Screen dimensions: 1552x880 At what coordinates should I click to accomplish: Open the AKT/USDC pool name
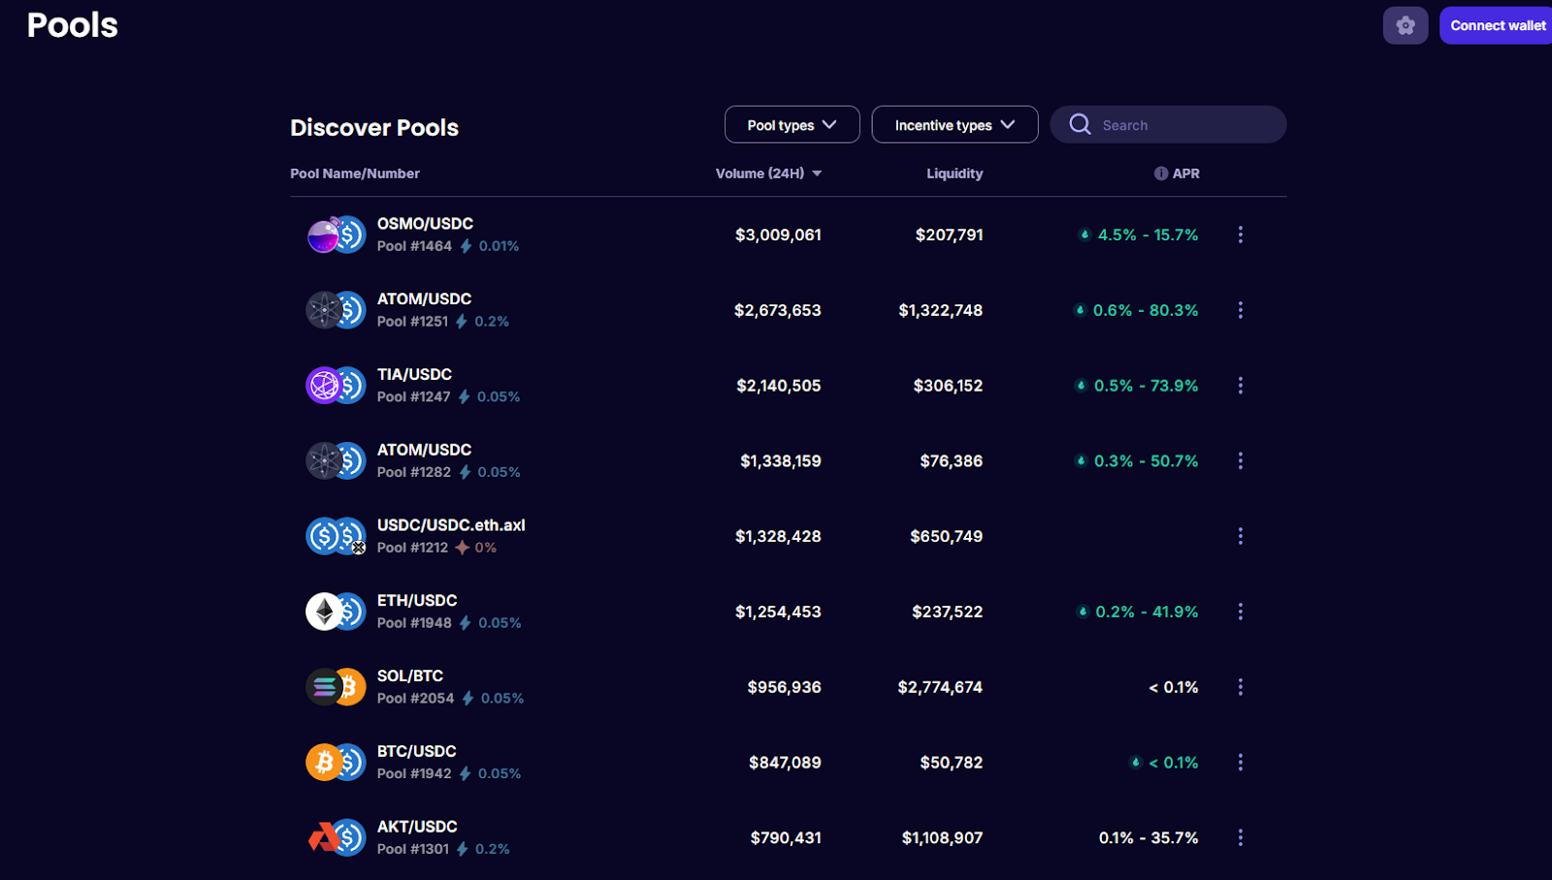[x=417, y=827]
